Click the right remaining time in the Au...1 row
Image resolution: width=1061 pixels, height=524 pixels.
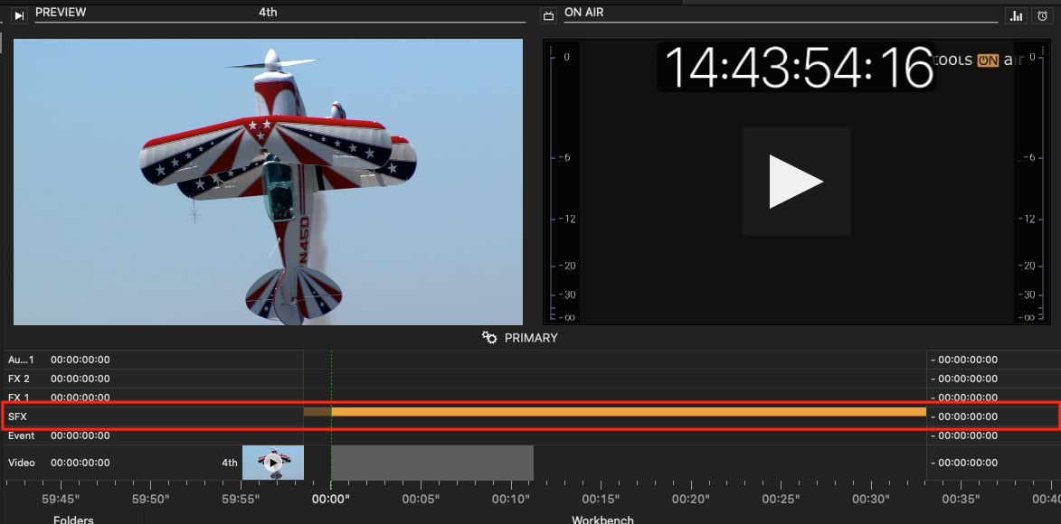(x=964, y=360)
